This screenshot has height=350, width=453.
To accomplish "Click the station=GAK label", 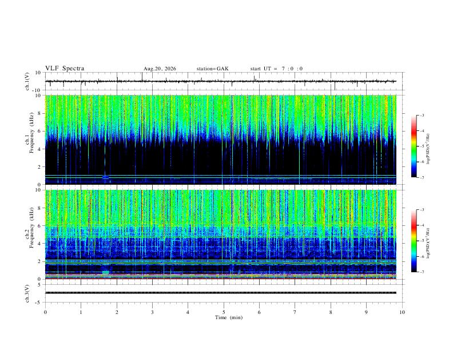I will 212,69.
